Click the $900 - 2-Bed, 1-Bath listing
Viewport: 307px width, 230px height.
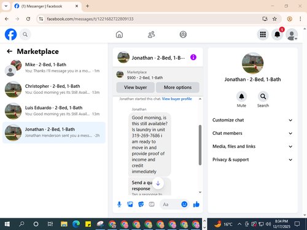[x=145, y=78]
